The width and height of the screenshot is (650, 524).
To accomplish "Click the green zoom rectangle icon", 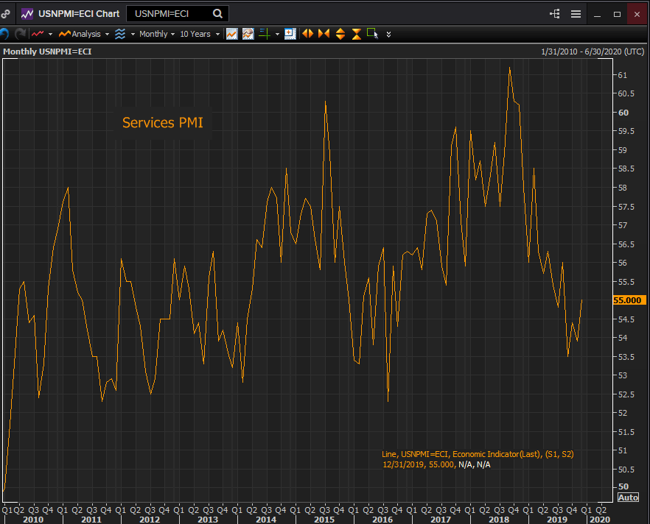I will [372, 34].
